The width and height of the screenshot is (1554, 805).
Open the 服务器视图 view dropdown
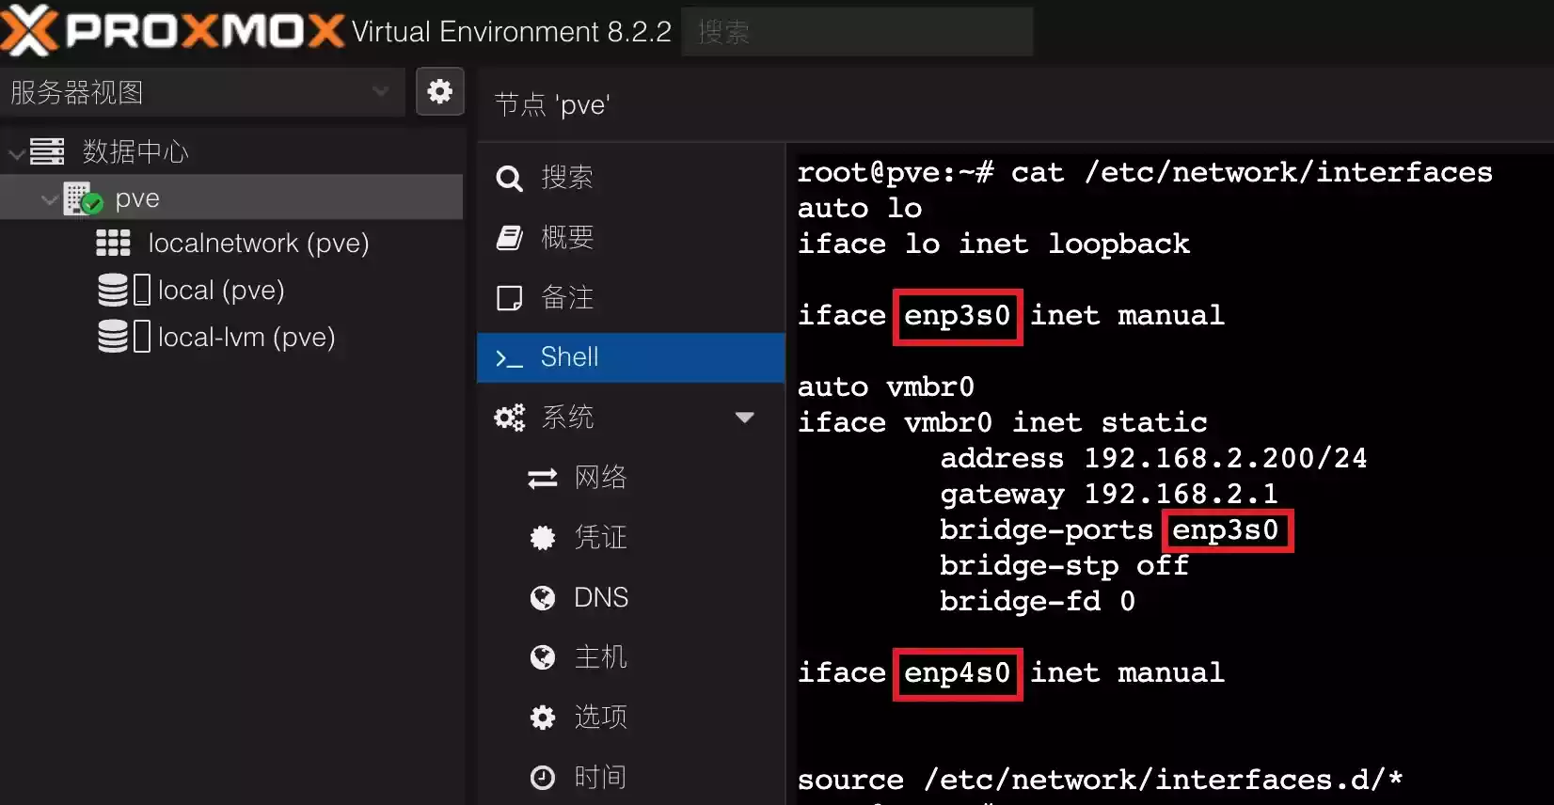380,91
